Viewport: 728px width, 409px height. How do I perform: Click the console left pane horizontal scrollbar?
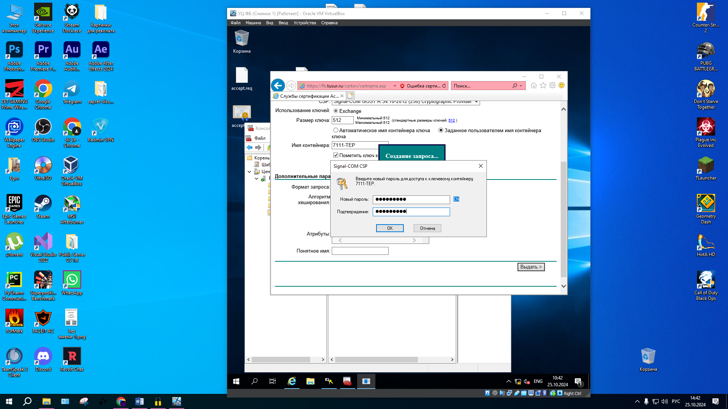tap(281, 359)
